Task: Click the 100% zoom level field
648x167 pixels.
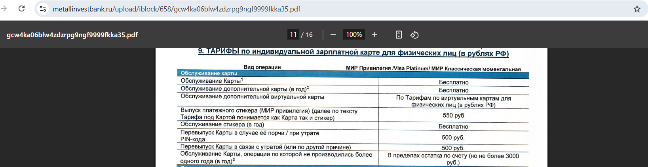Action: [354, 35]
